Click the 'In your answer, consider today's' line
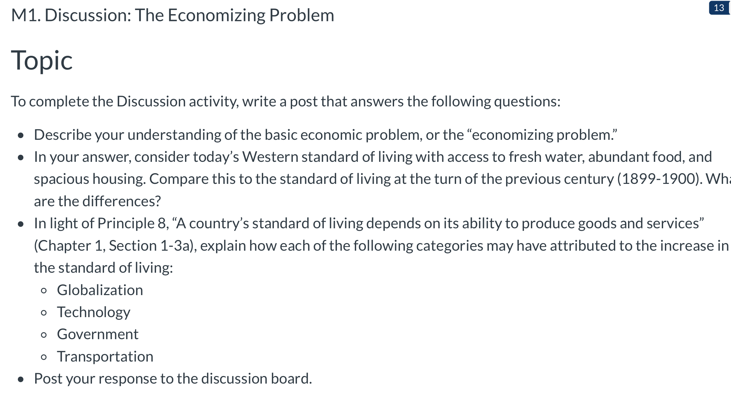 [x=373, y=157]
